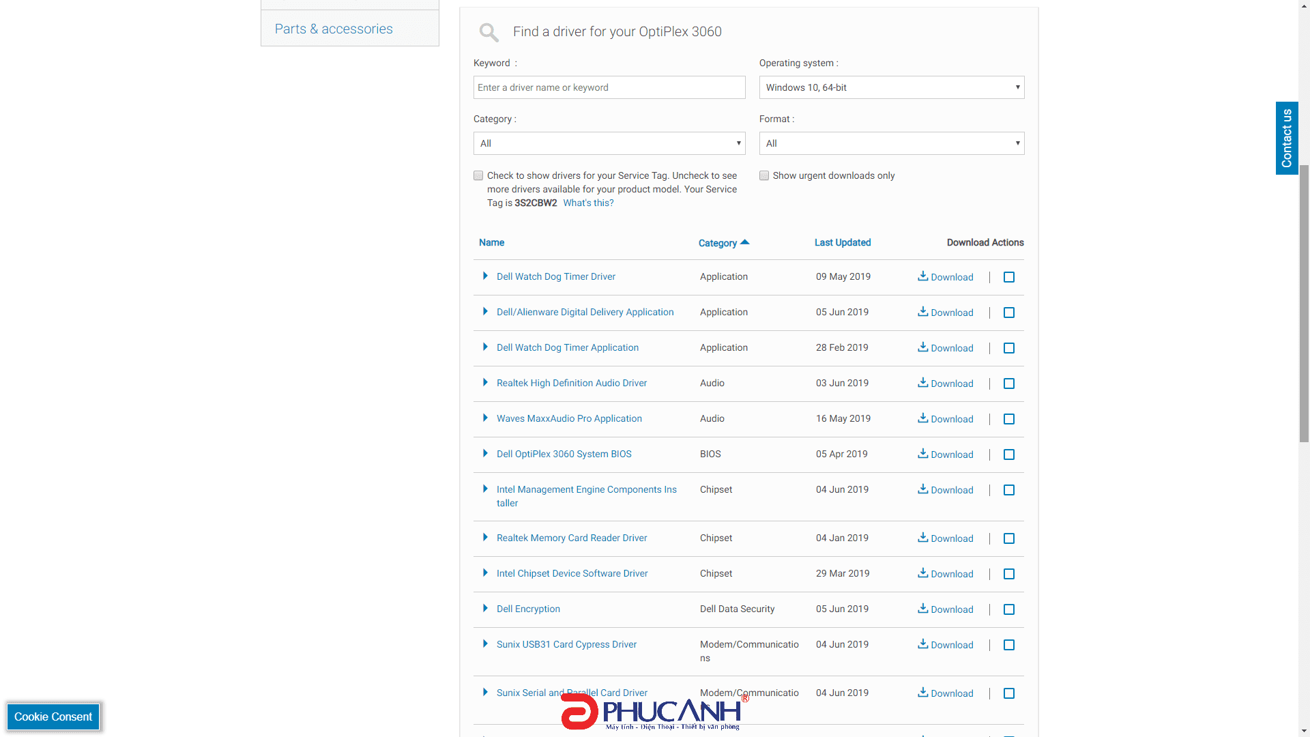The height and width of the screenshot is (737, 1310).
Task: Download Realtek Memory Card Reader Driver
Action: pos(945,538)
